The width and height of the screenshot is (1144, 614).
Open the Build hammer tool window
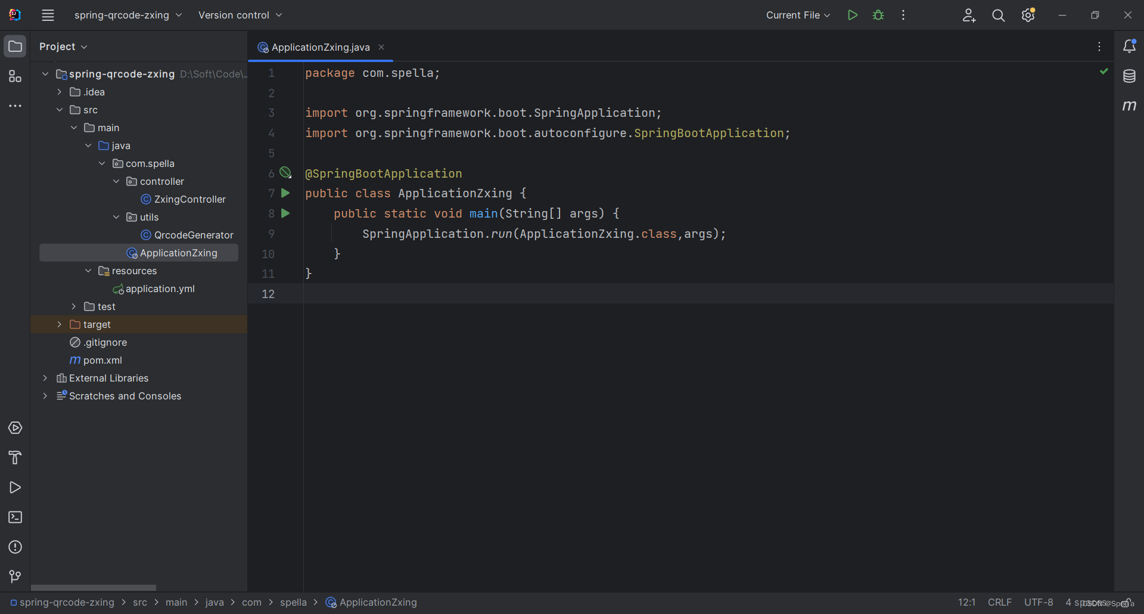click(x=15, y=458)
